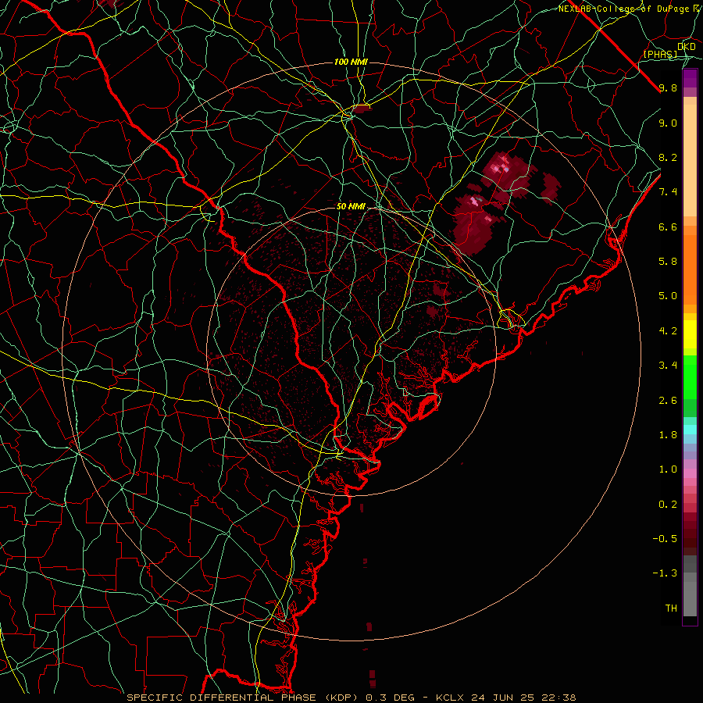
Task: Click the 9.8 value on the color scale
Action: [x=668, y=87]
